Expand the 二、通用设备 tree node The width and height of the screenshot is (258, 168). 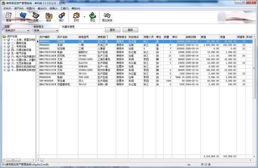tap(5, 43)
